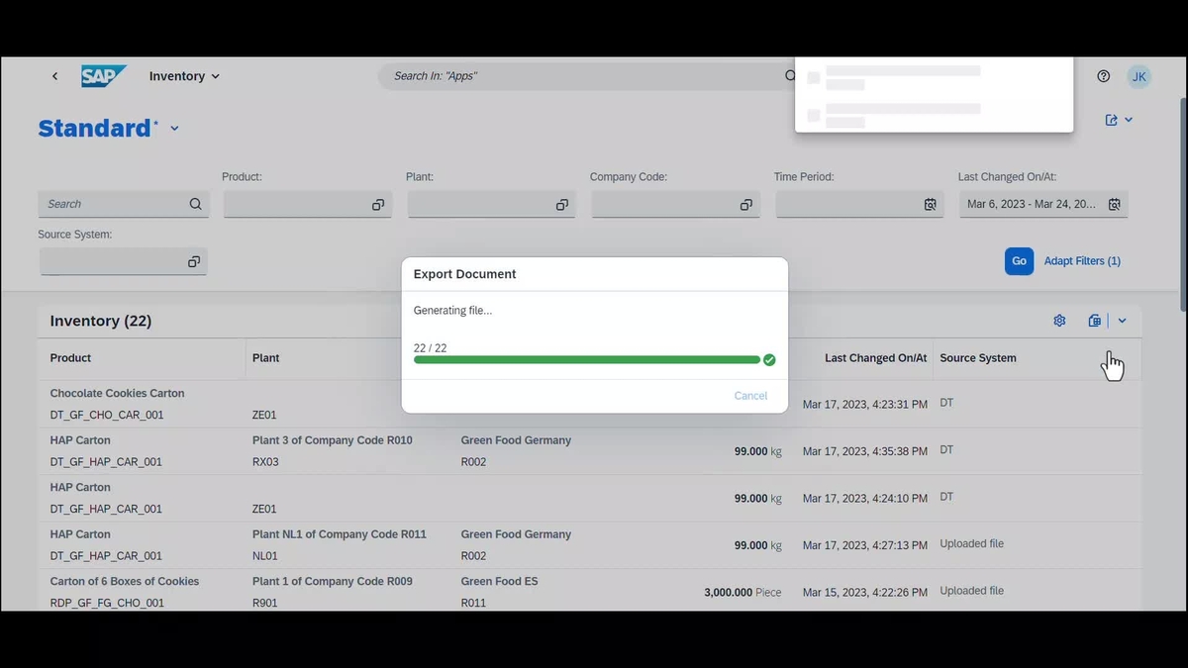The image size is (1188, 668).
Task: Click the RDP_GF_FG_CHO_001 product ID
Action: (x=107, y=603)
